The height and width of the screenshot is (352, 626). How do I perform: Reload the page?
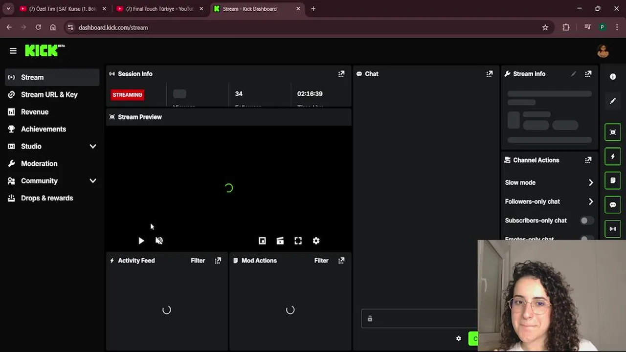coord(38,27)
